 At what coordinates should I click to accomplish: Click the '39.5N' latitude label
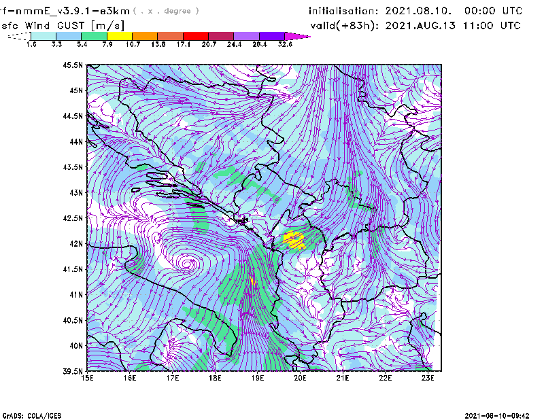[x=73, y=371]
